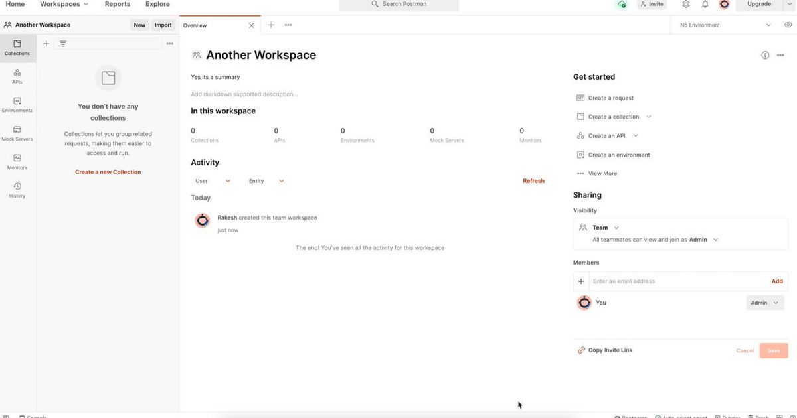Open a new tab with the plus icon
Image resolution: width=797 pixels, height=418 pixels.
tap(271, 25)
